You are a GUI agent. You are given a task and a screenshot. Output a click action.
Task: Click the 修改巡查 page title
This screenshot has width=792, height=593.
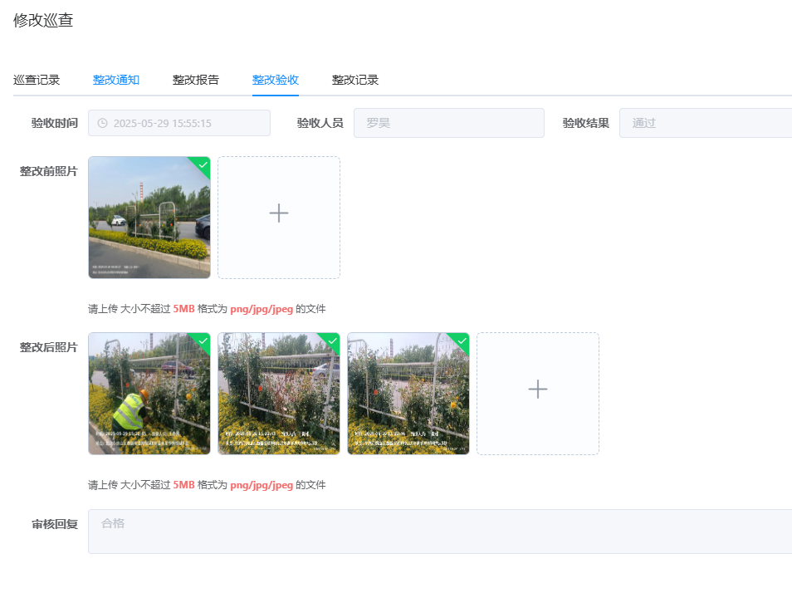click(x=43, y=20)
